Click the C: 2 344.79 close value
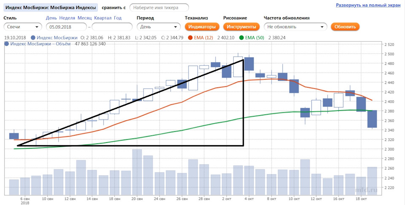The width and height of the screenshot is (405, 205). [172, 37]
